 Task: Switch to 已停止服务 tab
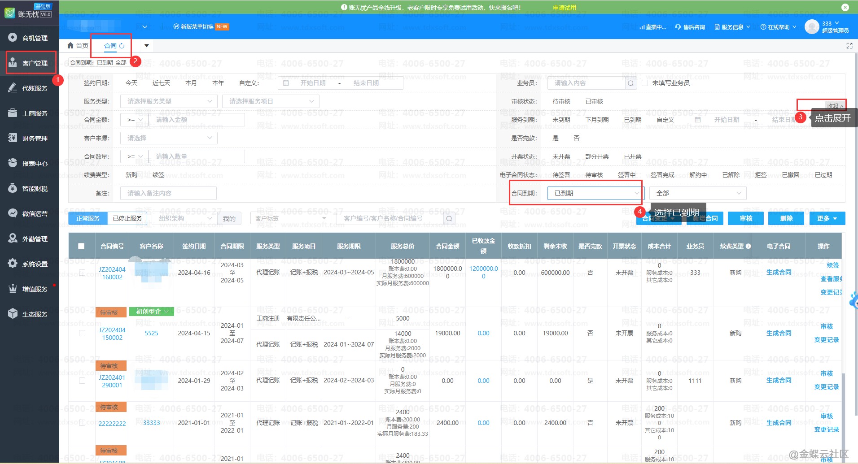[x=127, y=218]
